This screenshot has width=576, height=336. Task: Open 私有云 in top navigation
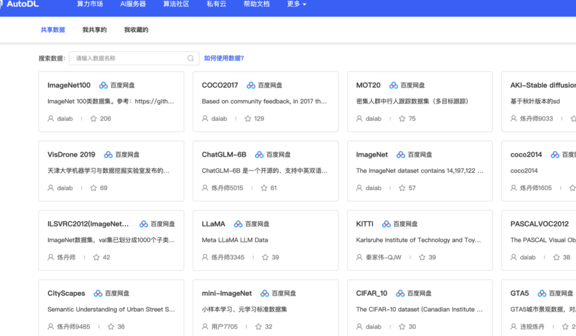tap(217, 4)
